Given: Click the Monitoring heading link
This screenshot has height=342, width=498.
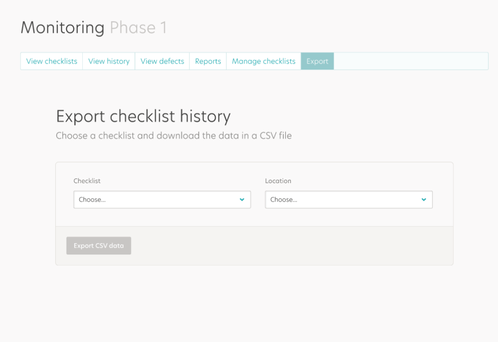Looking at the screenshot, I should [62, 28].
